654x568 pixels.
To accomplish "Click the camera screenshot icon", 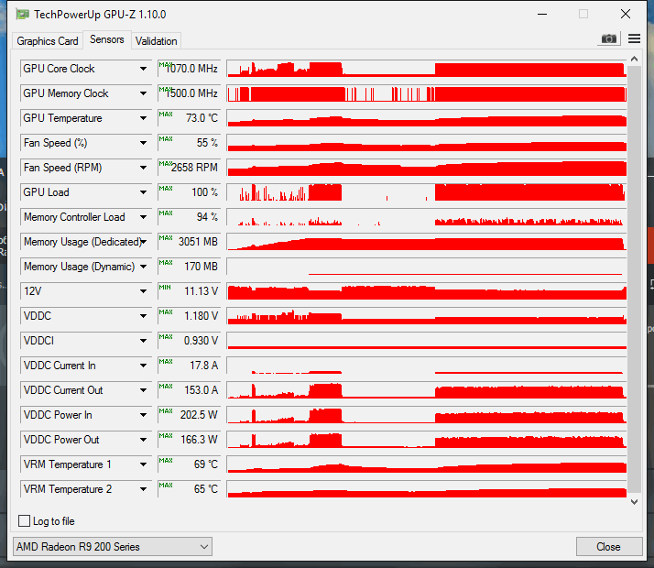I will coord(608,38).
